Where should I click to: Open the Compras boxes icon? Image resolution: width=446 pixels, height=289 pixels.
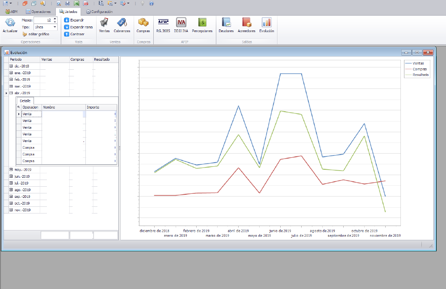[143, 23]
